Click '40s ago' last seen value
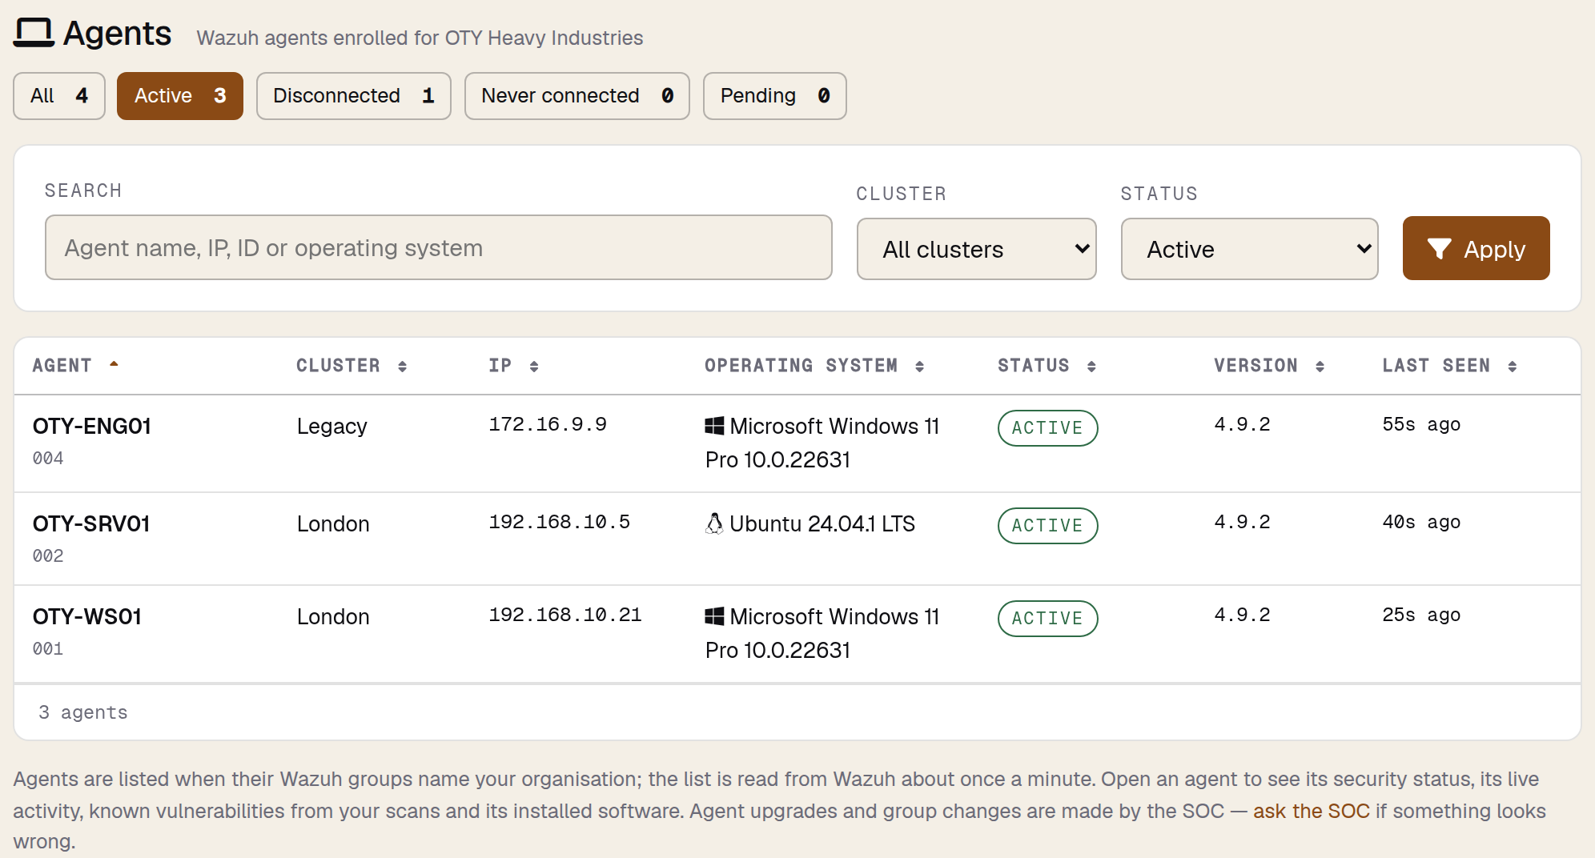Viewport: 1595px width, 858px height. tap(1421, 522)
